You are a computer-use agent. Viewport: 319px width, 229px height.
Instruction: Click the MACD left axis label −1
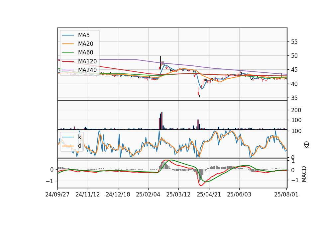point(50,181)
